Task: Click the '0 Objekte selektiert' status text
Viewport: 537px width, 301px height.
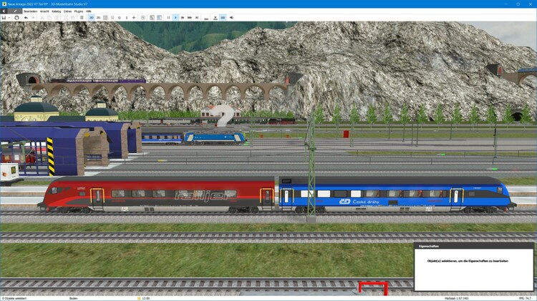Action: click(x=14, y=298)
